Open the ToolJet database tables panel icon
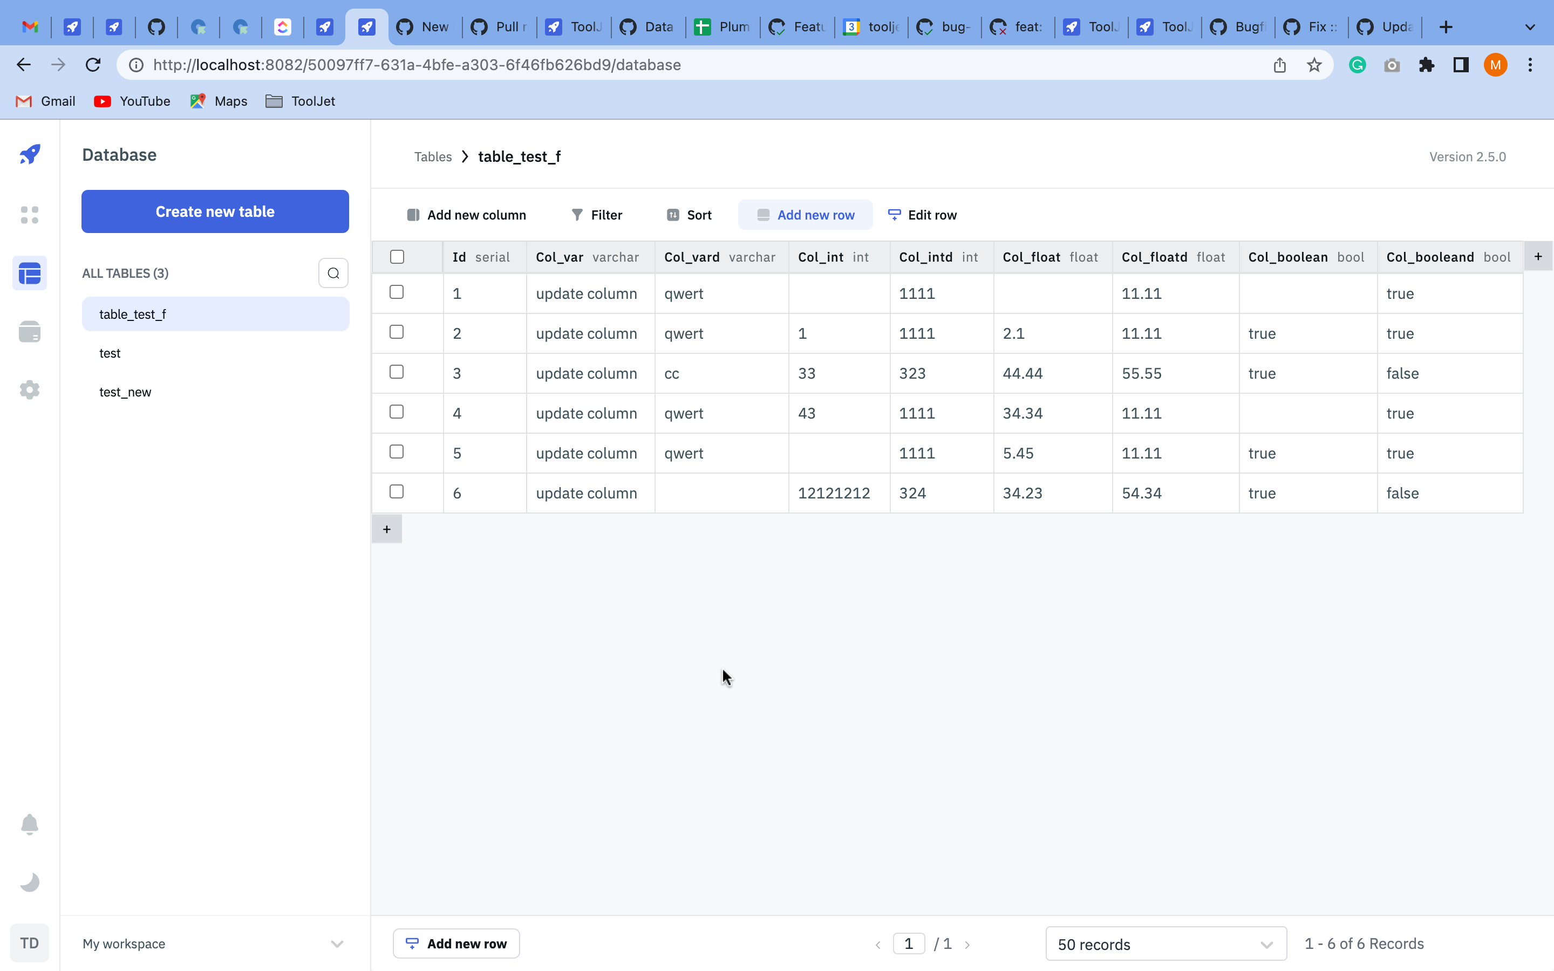 [30, 272]
